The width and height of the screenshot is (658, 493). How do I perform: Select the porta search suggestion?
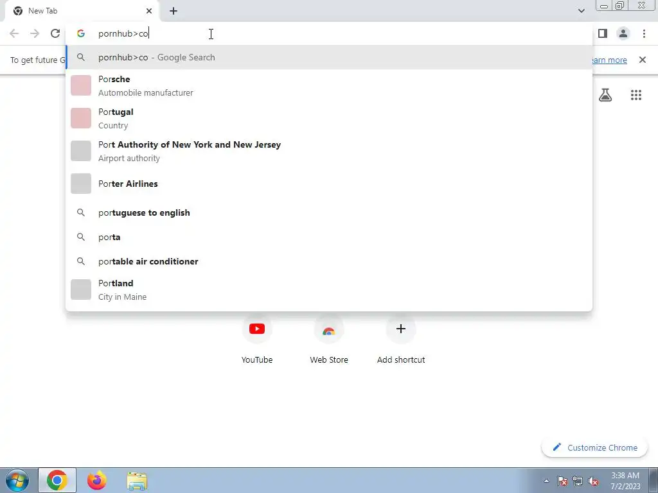coord(329,237)
